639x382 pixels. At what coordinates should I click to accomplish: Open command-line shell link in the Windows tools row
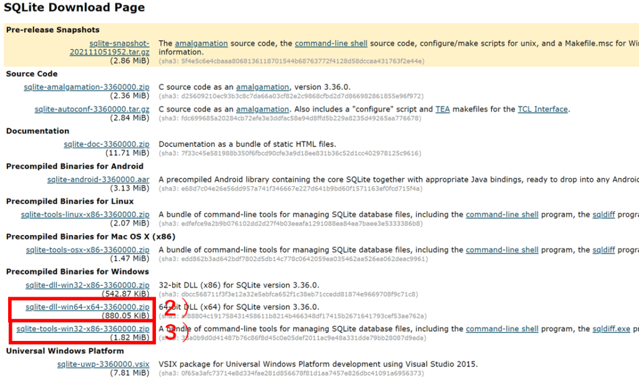tap(502, 328)
